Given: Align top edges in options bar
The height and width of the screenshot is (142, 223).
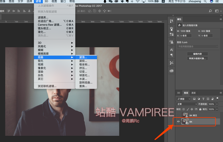Looking at the screenshot, I should [9, 11].
